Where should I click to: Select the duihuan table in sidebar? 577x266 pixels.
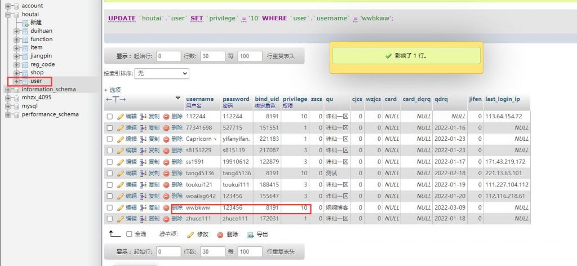click(41, 31)
